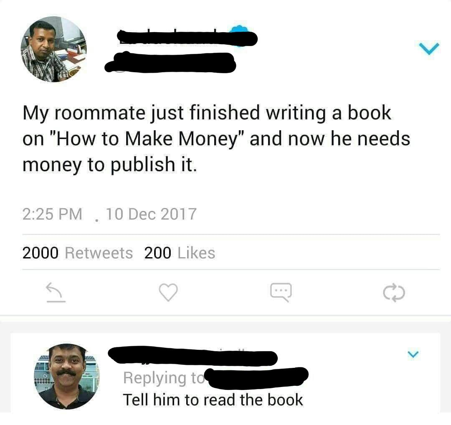This screenshot has width=451, height=425.
Task: Open the message bubble icon
Action: pos(281,292)
